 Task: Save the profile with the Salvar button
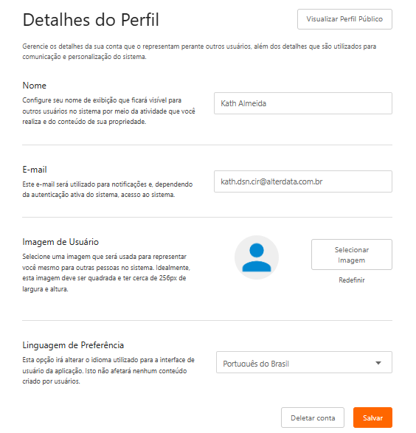372,418
